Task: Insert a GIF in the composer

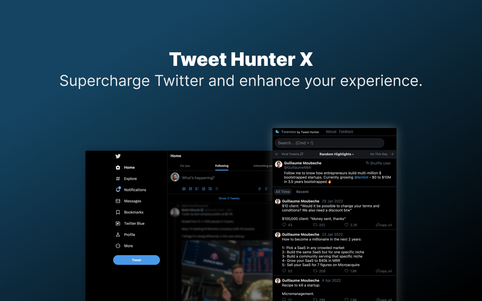Action: (x=191, y=189)
